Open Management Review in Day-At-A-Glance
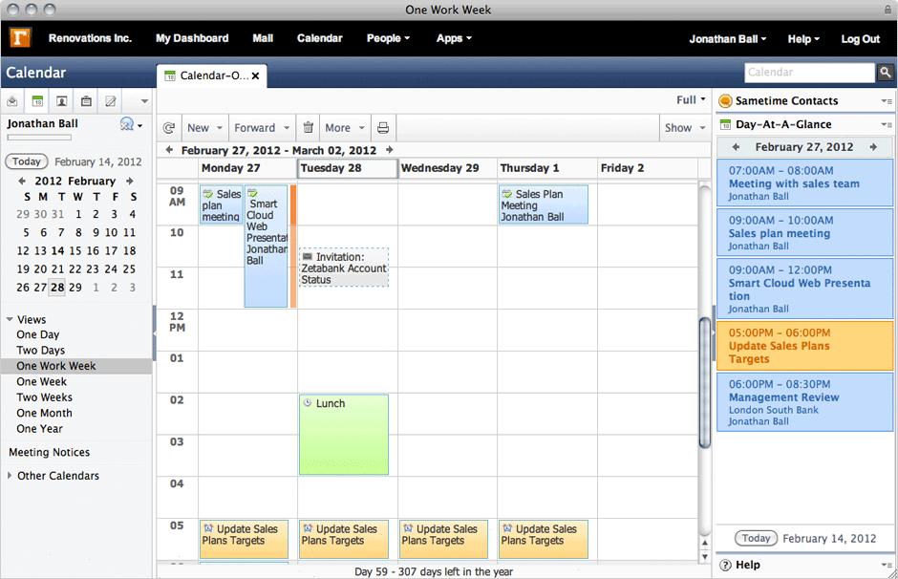Screen dimensions: 898x579 click(x=804, y=402)
